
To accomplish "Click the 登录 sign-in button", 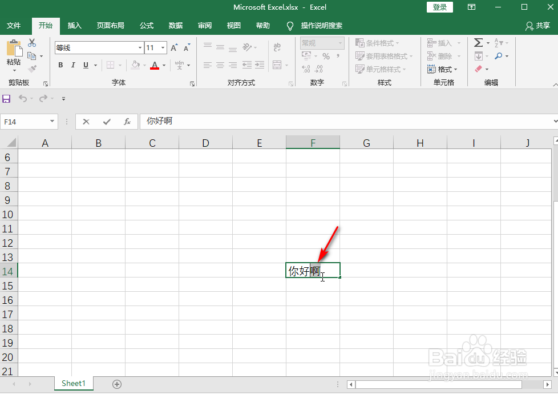I will [x=439, y=7].
